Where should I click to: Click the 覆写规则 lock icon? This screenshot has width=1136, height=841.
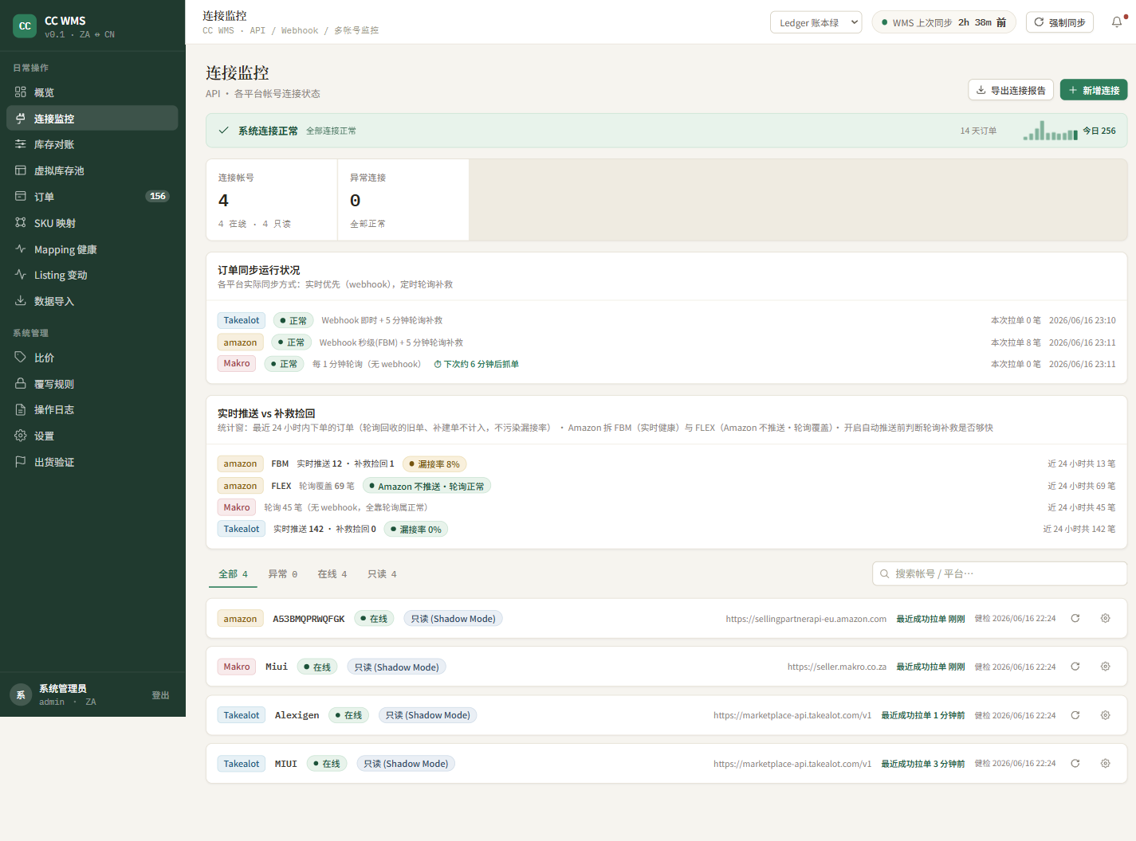coord(21,384)
